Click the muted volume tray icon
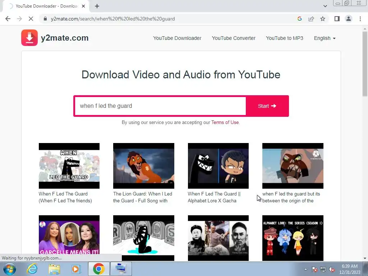This screenshot has height=276, width=368. pyautogui.click(x=332, y=269)
